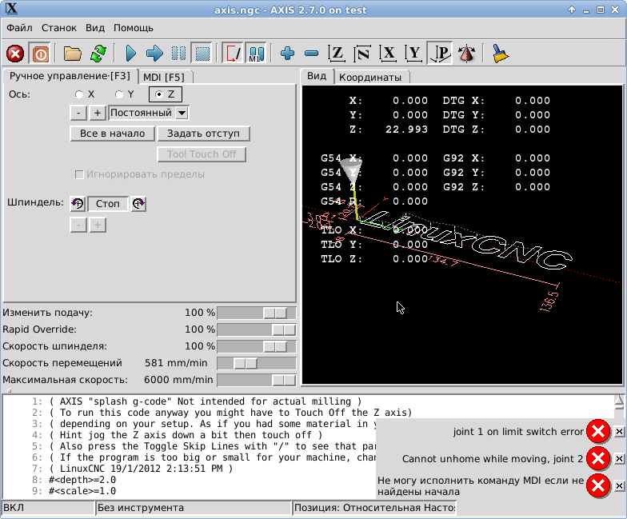Click the g-code listing scrollbar
The height and width of the screenshot is (519, 627).
click(619, 406)
